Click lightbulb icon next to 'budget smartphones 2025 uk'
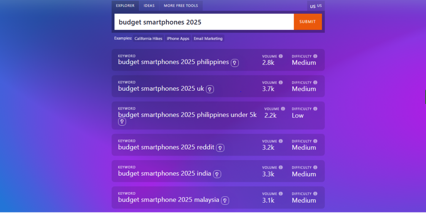The width and height of the screenshot is (426, 213). [210, 89]
